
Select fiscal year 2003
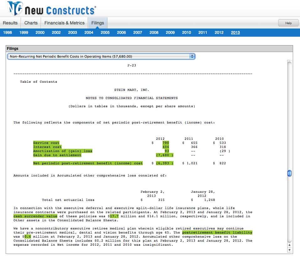click(x=73, y=33)
